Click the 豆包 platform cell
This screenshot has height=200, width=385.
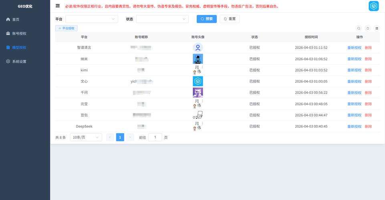coord(84,115)
